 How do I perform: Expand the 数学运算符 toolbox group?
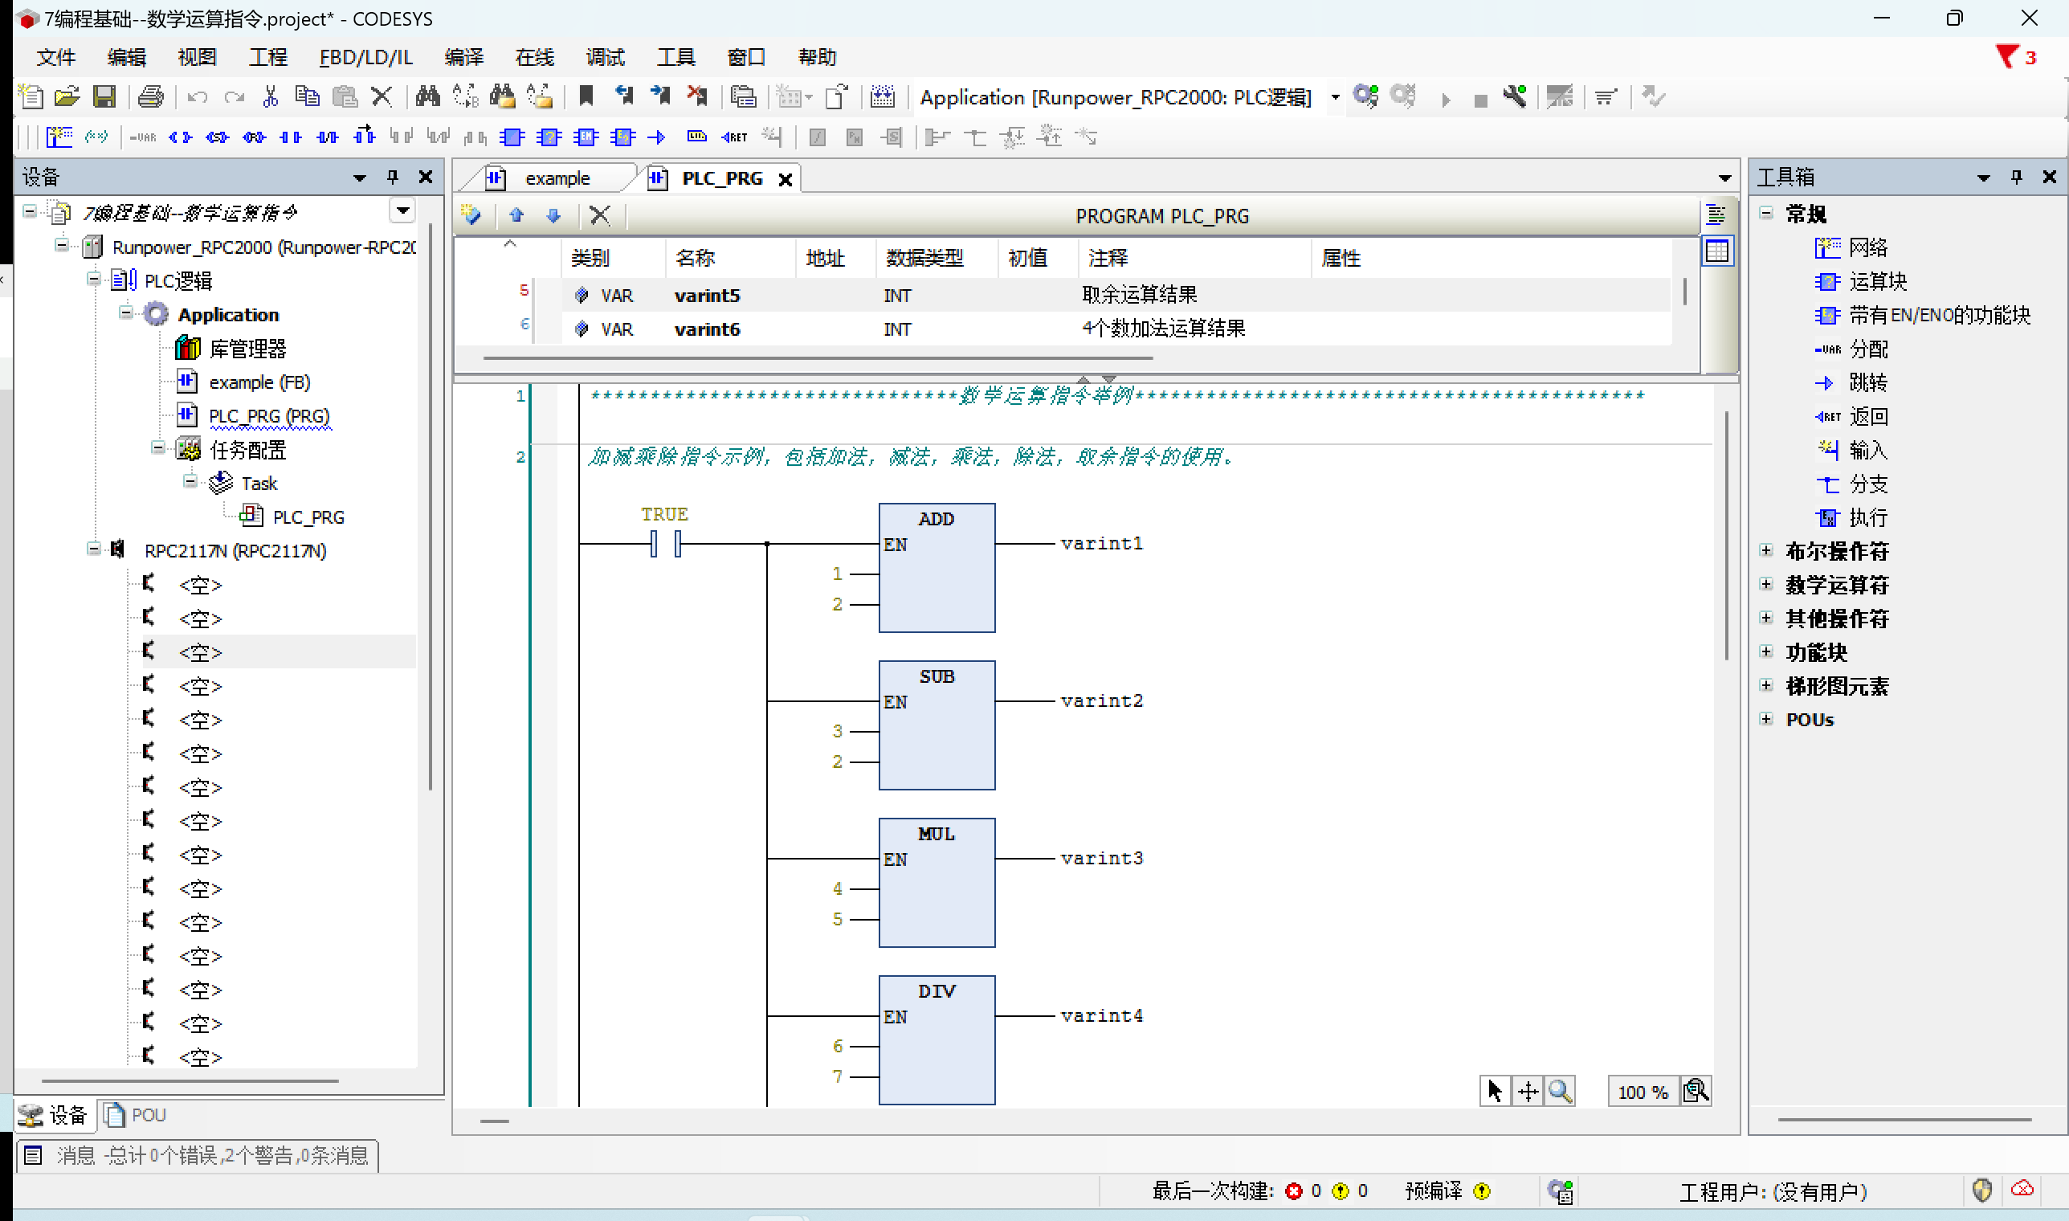pyautogui.click(x=1766, y=584)
